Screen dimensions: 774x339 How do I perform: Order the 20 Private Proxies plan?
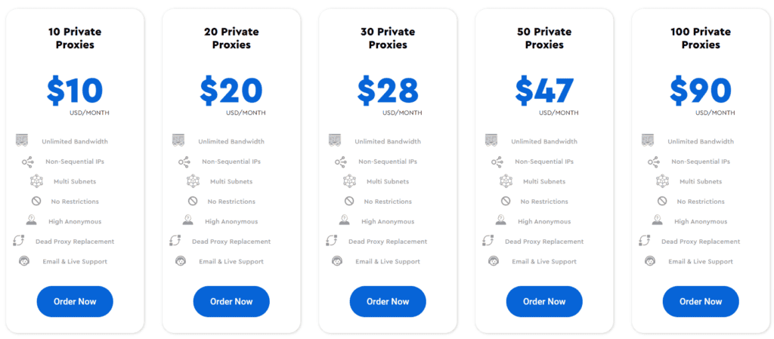[231, 301]
